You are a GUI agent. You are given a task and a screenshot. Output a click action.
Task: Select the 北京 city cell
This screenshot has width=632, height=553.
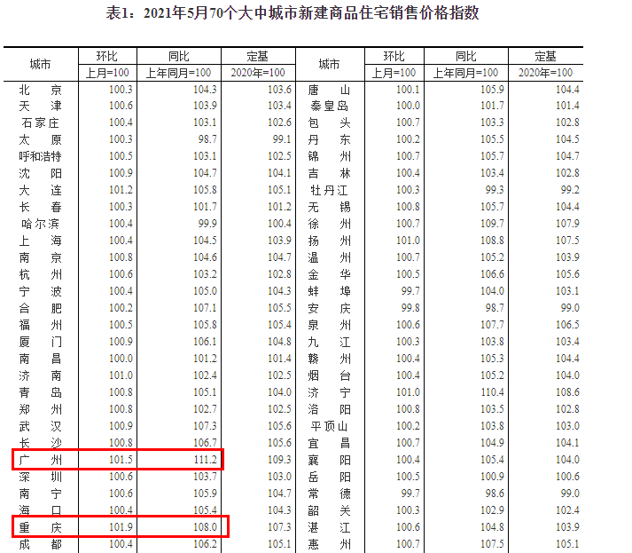tap(40, 90)
